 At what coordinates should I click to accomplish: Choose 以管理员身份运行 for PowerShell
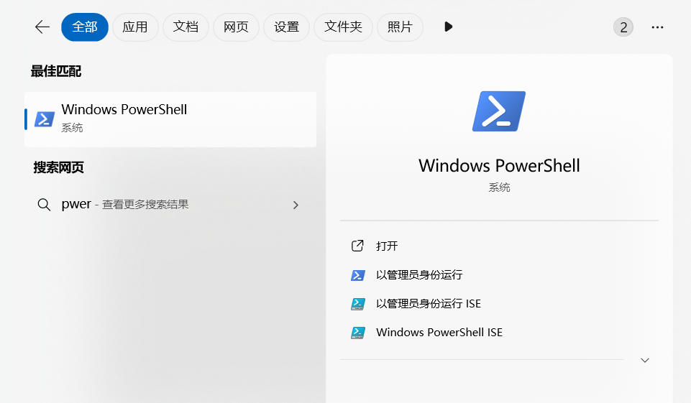pyautogui.click(x=418, y=275)
